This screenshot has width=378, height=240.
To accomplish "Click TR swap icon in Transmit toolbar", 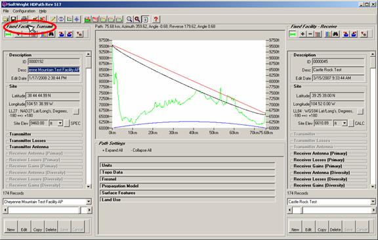I will coord(79,34).
